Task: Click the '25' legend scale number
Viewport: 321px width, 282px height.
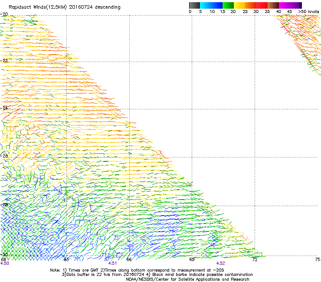Action: [245, 12]
